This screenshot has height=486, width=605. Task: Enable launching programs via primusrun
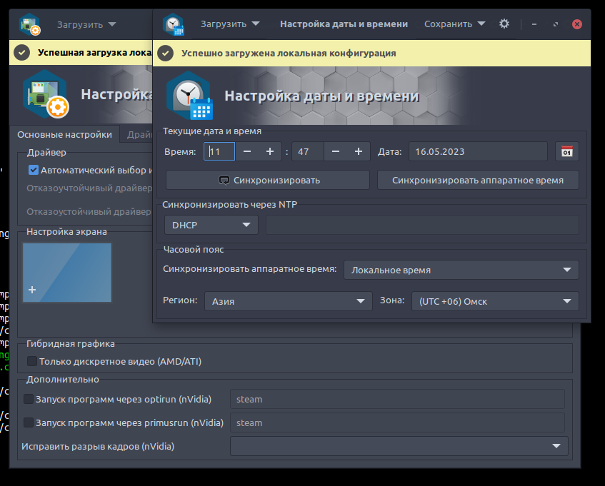pyautogui.click(x=29, y=422)
